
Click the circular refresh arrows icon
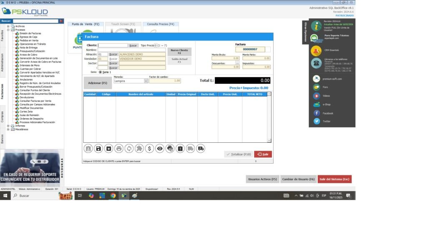point(129,148)
